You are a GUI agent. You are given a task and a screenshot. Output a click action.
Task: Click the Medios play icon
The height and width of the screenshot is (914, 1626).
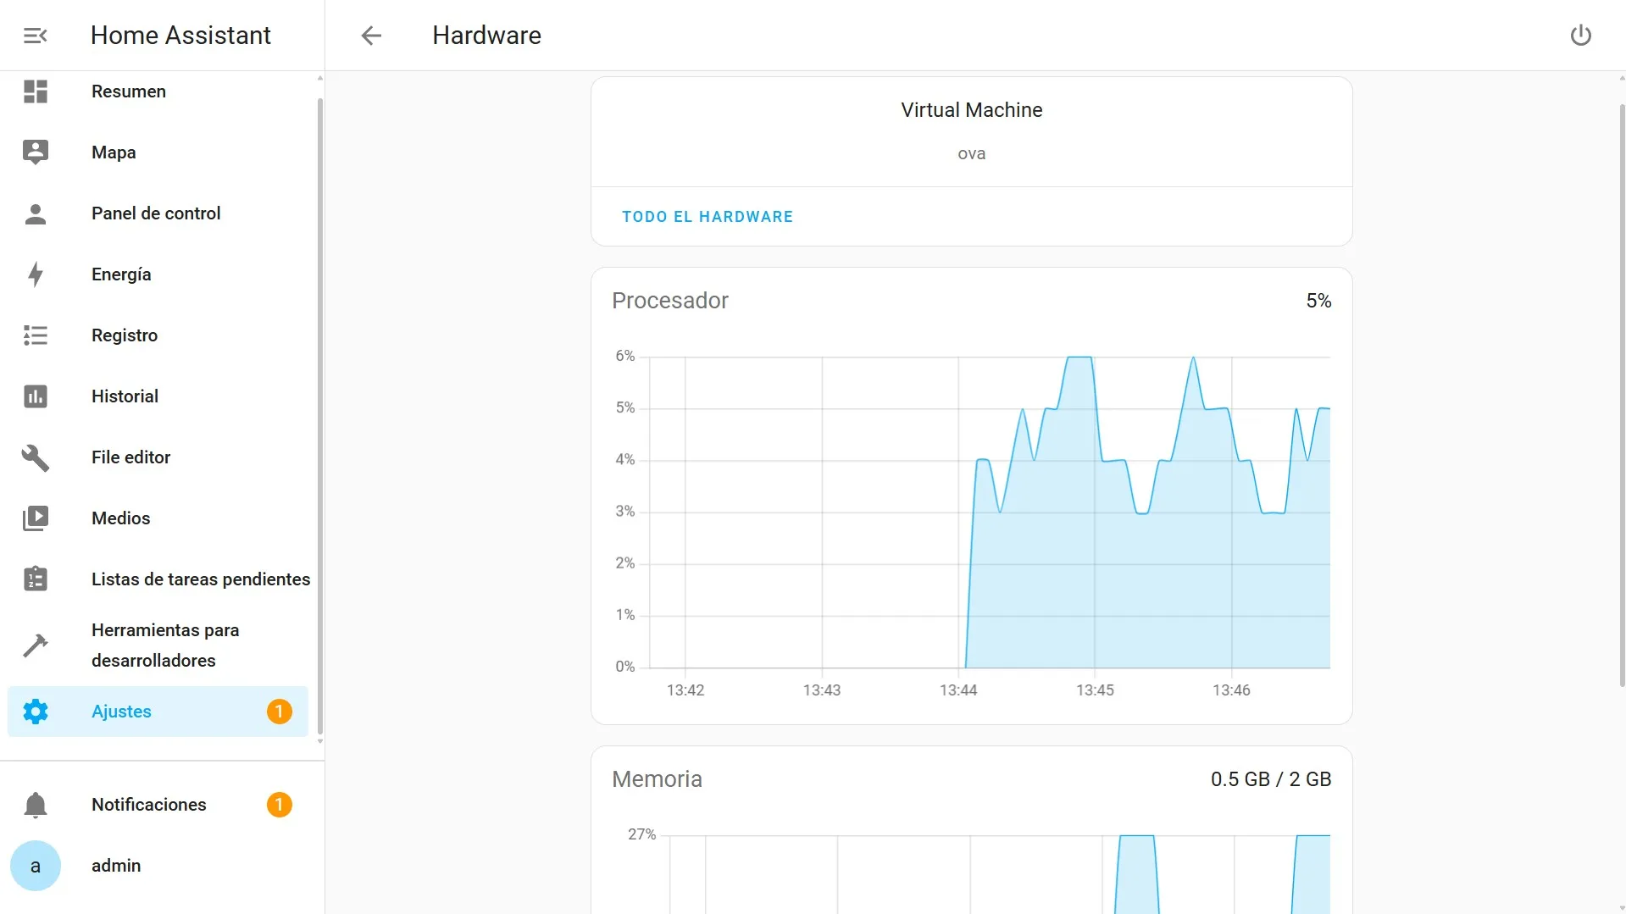coord(36,518)
